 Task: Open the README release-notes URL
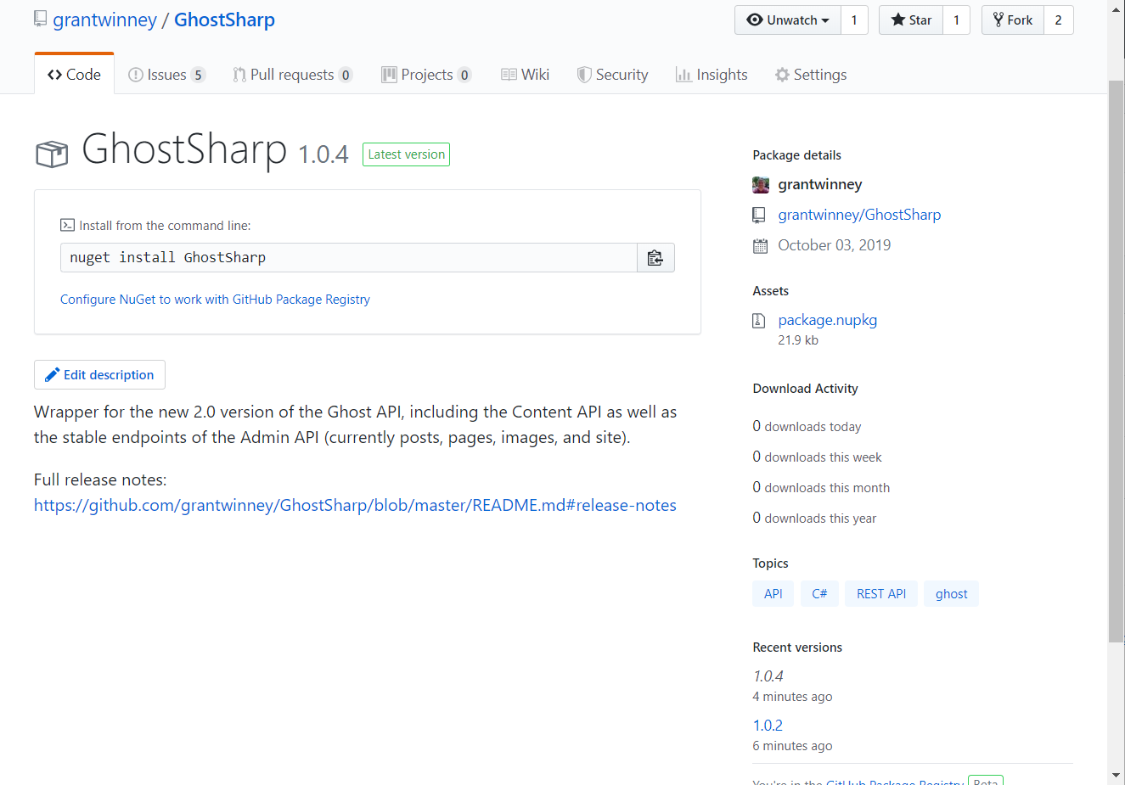tap(355, 505)
